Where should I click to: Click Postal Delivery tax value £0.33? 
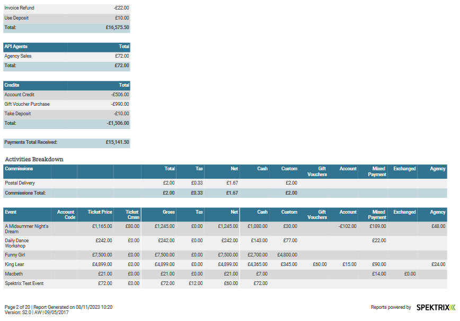coord(197,183)
